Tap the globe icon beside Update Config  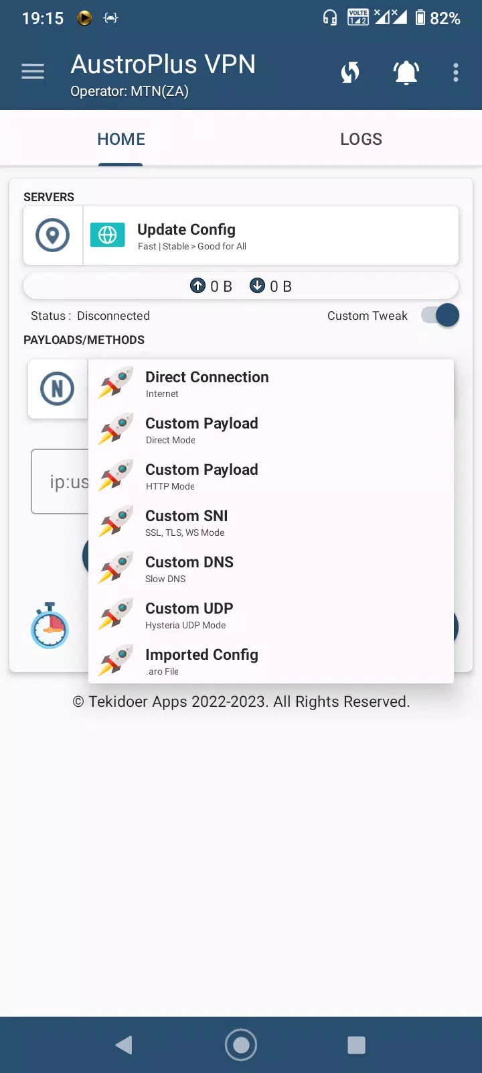pos(108,235)
